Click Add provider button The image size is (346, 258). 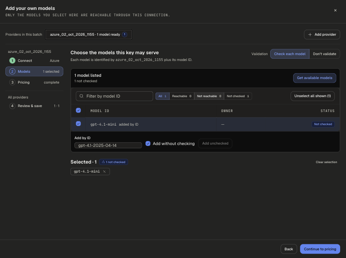click(x=322, y=34)
